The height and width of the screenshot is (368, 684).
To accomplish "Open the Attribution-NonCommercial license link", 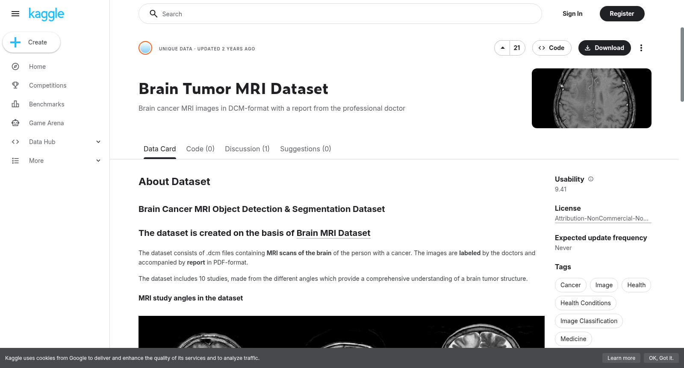I will pos(603,218).
